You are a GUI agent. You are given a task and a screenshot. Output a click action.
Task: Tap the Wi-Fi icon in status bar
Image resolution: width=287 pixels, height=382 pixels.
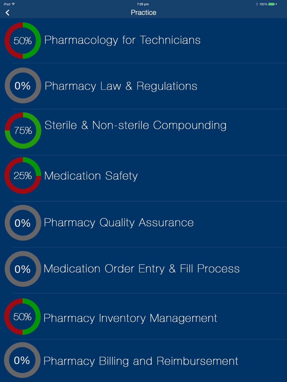tap(13, 4)
